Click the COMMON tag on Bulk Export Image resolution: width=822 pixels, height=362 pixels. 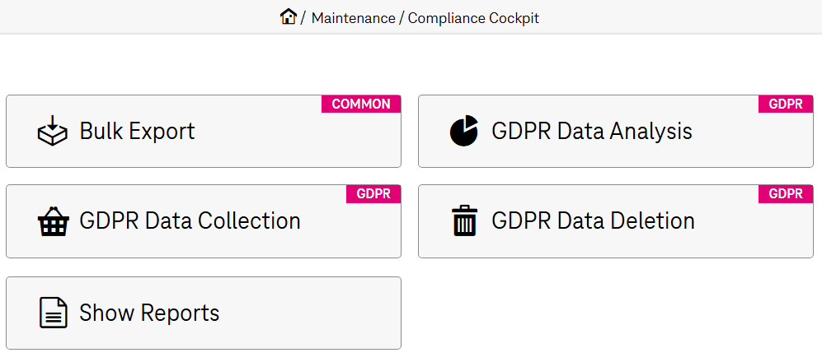click(x=361, y=104)
